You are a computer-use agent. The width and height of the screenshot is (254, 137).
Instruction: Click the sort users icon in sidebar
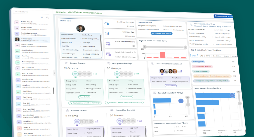click(42, 17)
